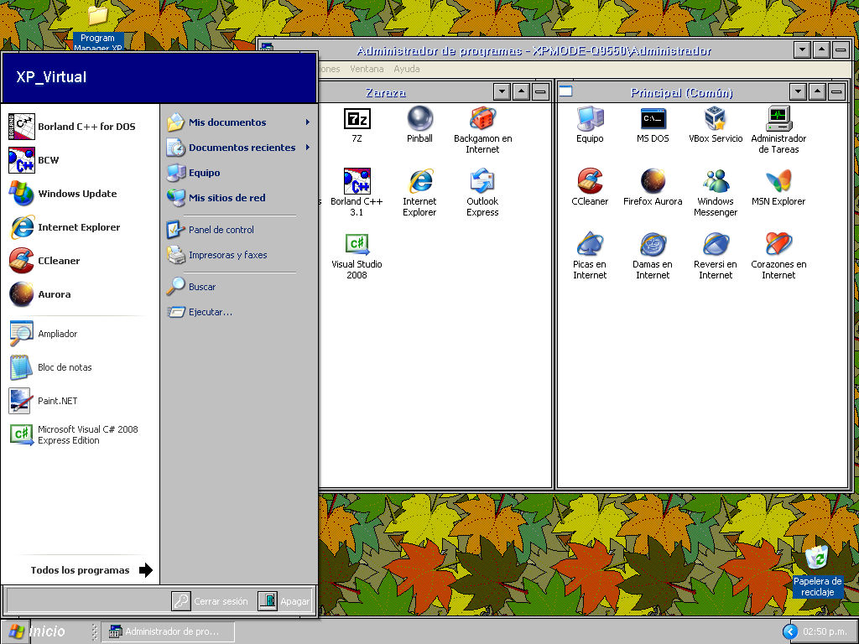Launch Outlook Express
Screen dimensions: 859x644
[x=482, y=180]
